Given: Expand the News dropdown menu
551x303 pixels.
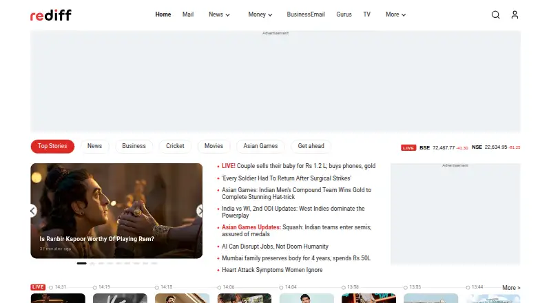Looking at the screenshot, I should pos(219,14).
